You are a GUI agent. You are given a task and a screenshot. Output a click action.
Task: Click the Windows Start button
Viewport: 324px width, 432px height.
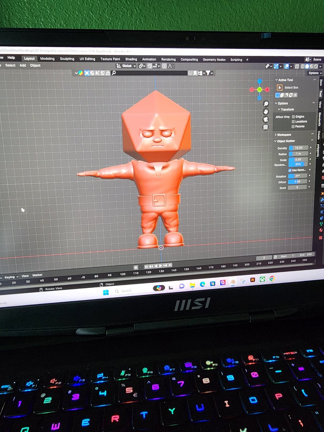(x=106, y=292)
